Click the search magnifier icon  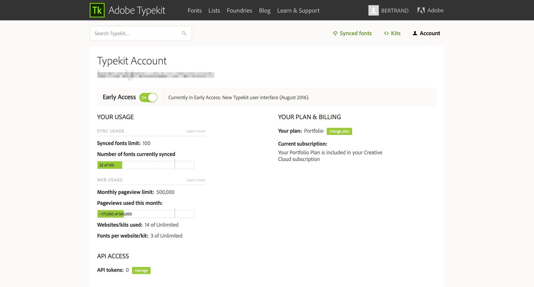click(x=184, y=33)
